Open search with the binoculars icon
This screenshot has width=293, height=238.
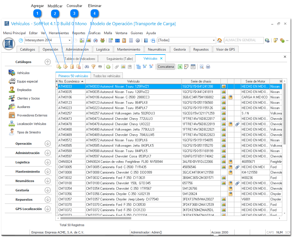click(x=87, y=67)
